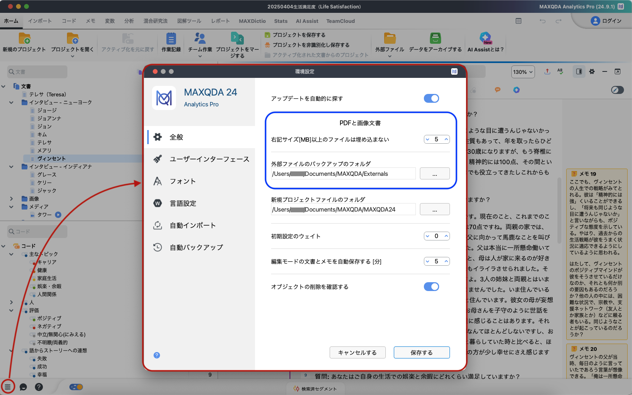Click the 新規のプロジェクト icon
The width and height of the screenshot is (632, 395).
coord(24,39)
